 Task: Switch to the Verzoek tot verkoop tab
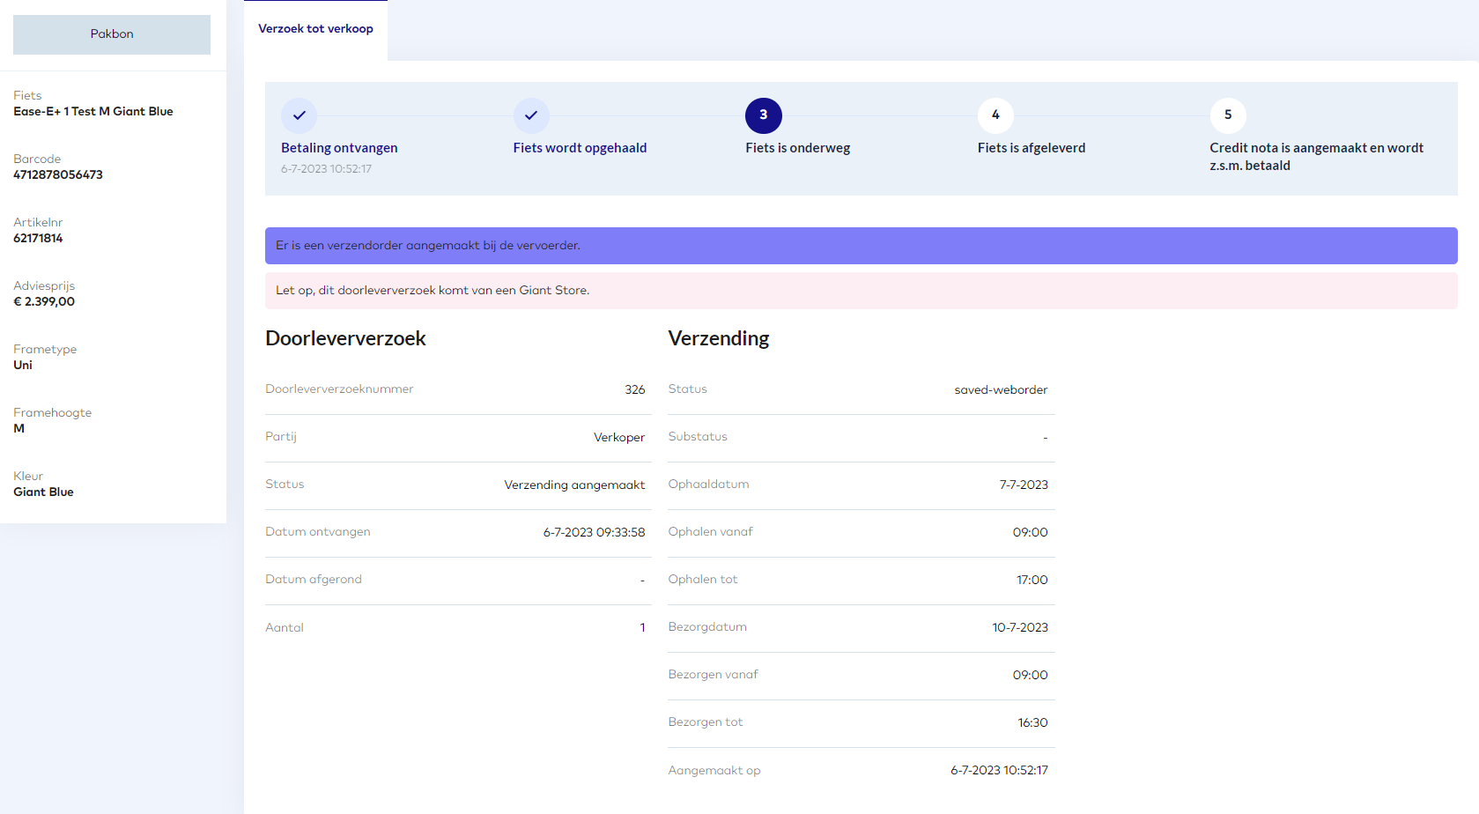click(x=315, y=29)
